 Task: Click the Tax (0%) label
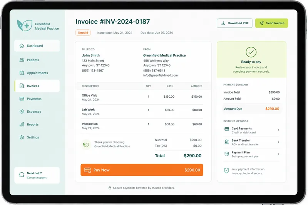[x=161, y=146]
